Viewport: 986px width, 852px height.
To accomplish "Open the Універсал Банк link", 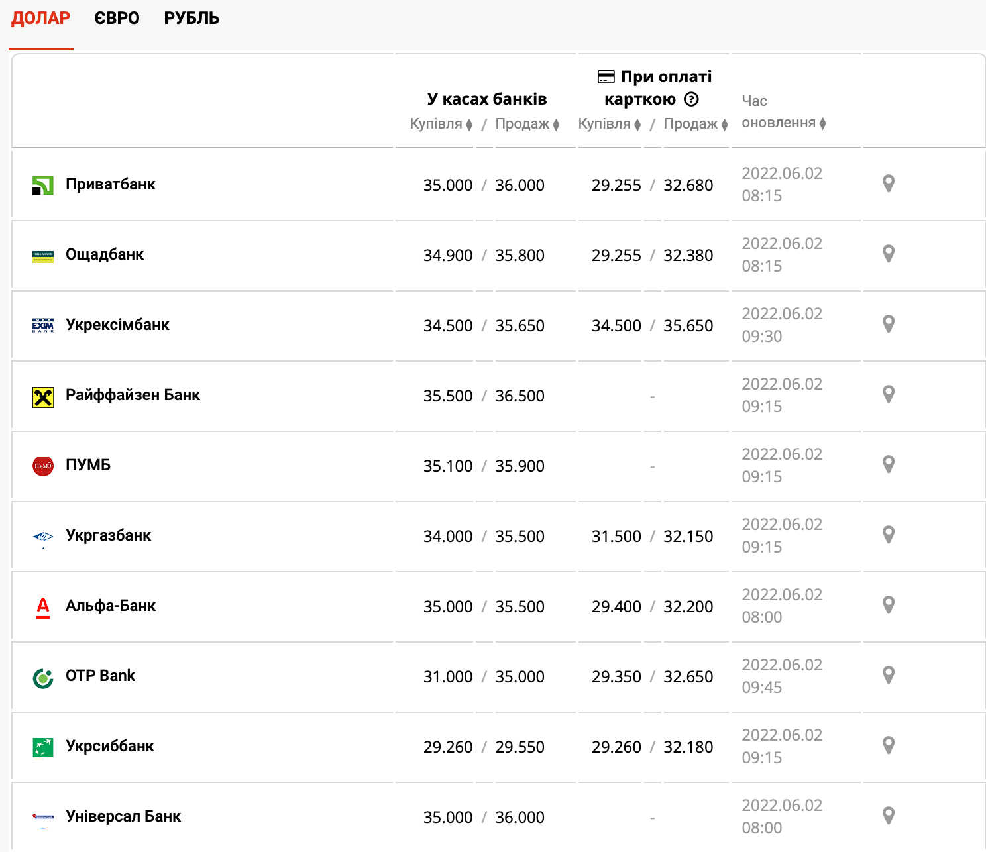I will pyautogui.click(x=123, y=816).
